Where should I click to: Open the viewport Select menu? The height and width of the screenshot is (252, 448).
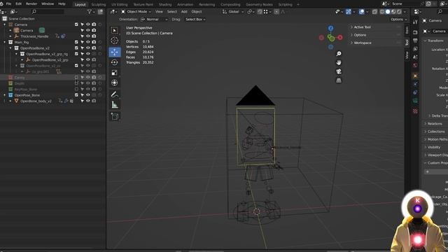coord(172,12)
